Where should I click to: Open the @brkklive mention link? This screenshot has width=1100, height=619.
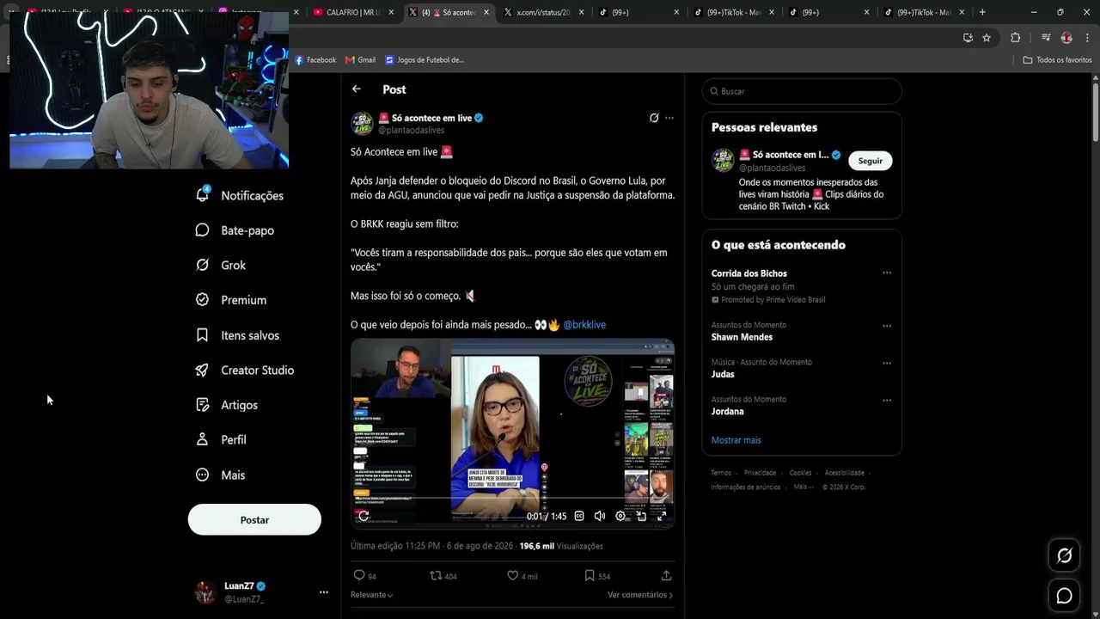click(584, 325)
